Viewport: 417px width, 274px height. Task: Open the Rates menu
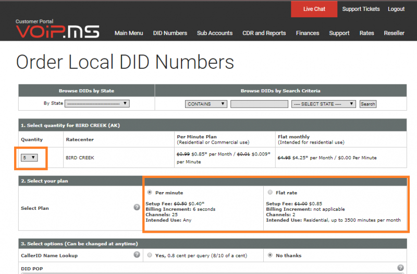tap(366, 33)
